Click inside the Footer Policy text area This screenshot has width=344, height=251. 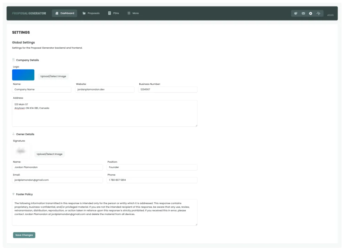pos(105,212)
